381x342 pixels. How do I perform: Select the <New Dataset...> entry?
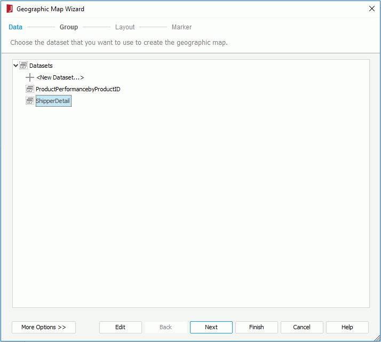(60, 77)
